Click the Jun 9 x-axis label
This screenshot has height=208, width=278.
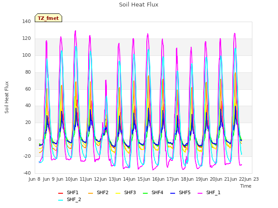[49, 179]
